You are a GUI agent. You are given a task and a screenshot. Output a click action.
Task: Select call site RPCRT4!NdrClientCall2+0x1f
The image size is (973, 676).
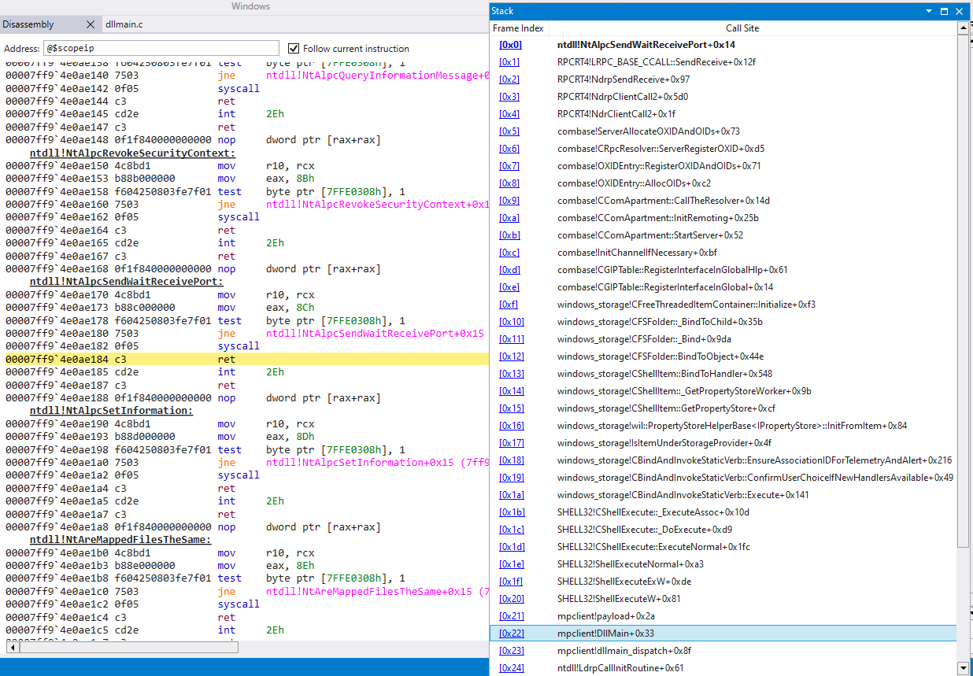(x=616, y=114)
